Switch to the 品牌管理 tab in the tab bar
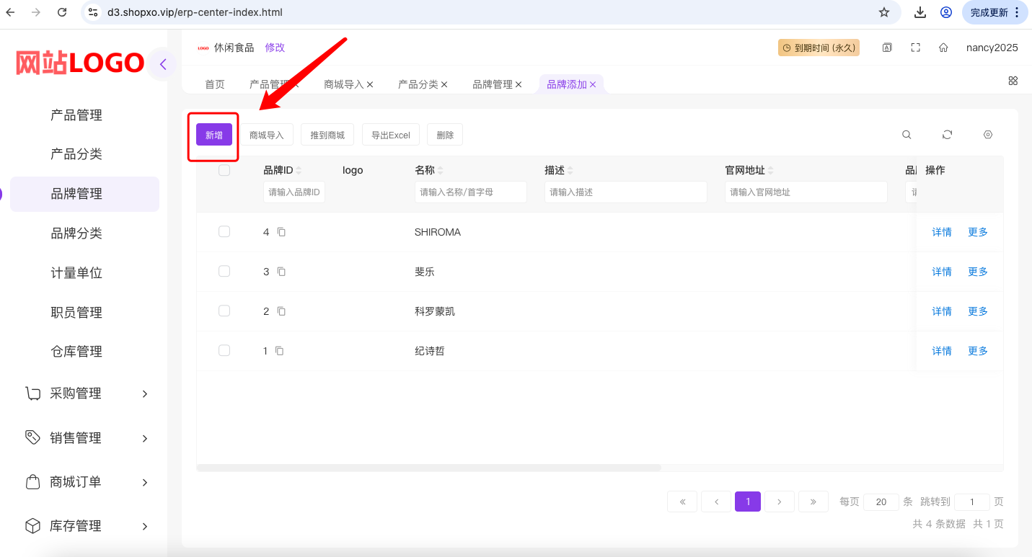 pos(493,84)
